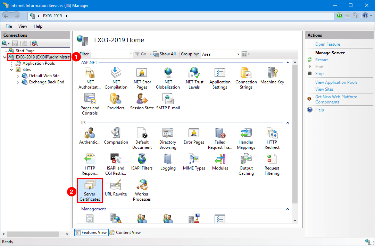The image size is (375, 246).
Task: Open Connection Strings feature
Action: pyautogui.click(x=246, y=78)
